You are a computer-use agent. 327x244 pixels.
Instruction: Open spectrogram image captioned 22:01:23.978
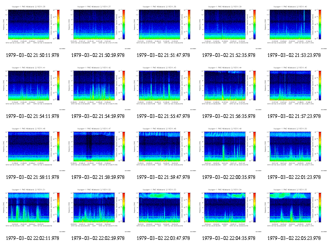point(294,149)
